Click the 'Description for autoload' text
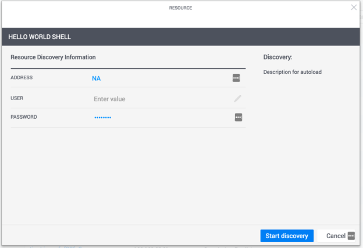Screen dimensions: 363x248 point(292,72)
